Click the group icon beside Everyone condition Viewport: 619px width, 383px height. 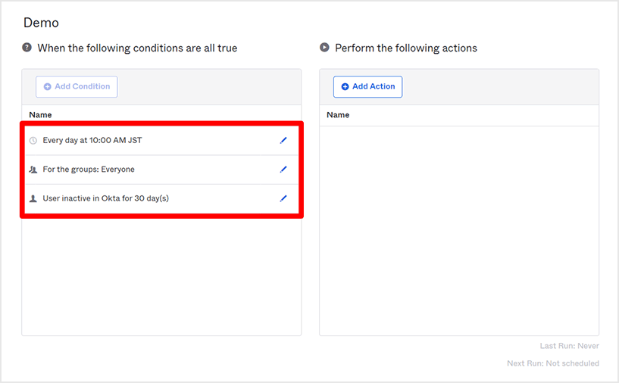(x=33, y=170)
